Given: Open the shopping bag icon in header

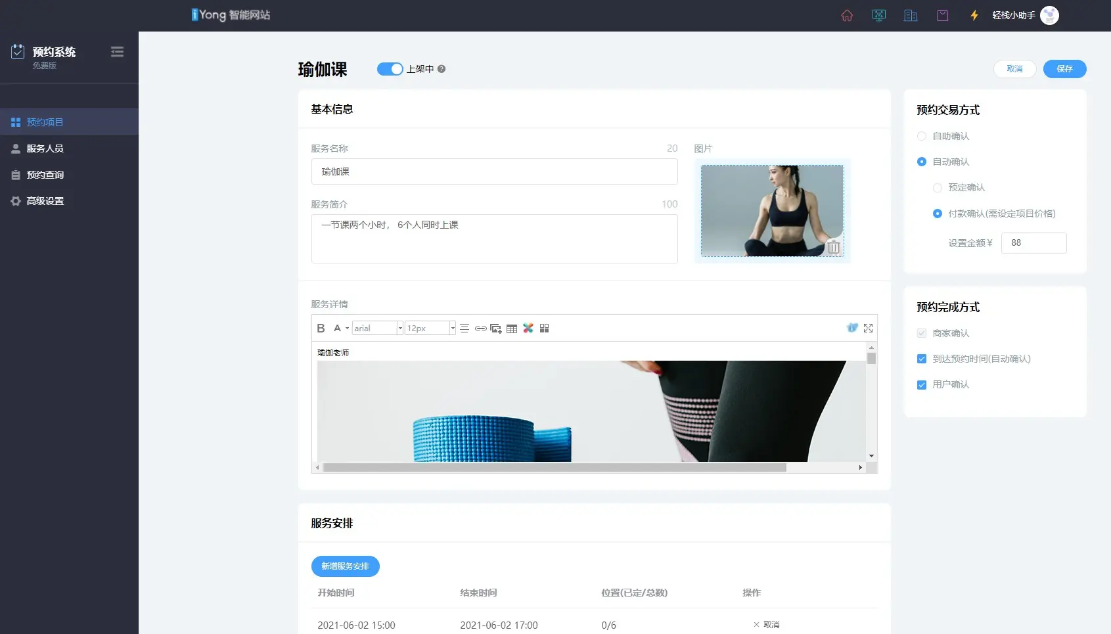Looking at the screenshot, I should pyautogui.click(x=942, y=15).
